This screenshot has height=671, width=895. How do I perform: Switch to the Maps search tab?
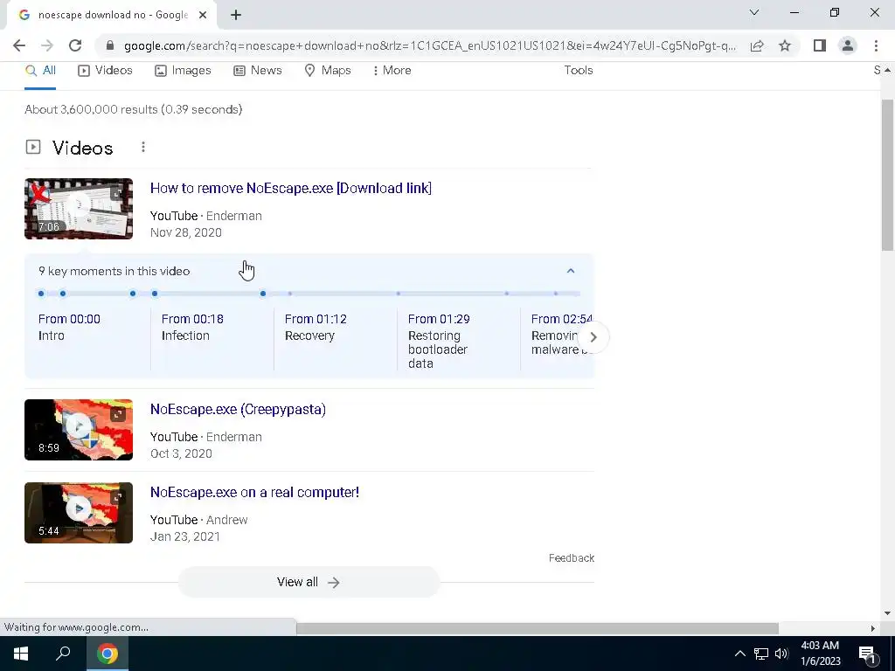328,71
